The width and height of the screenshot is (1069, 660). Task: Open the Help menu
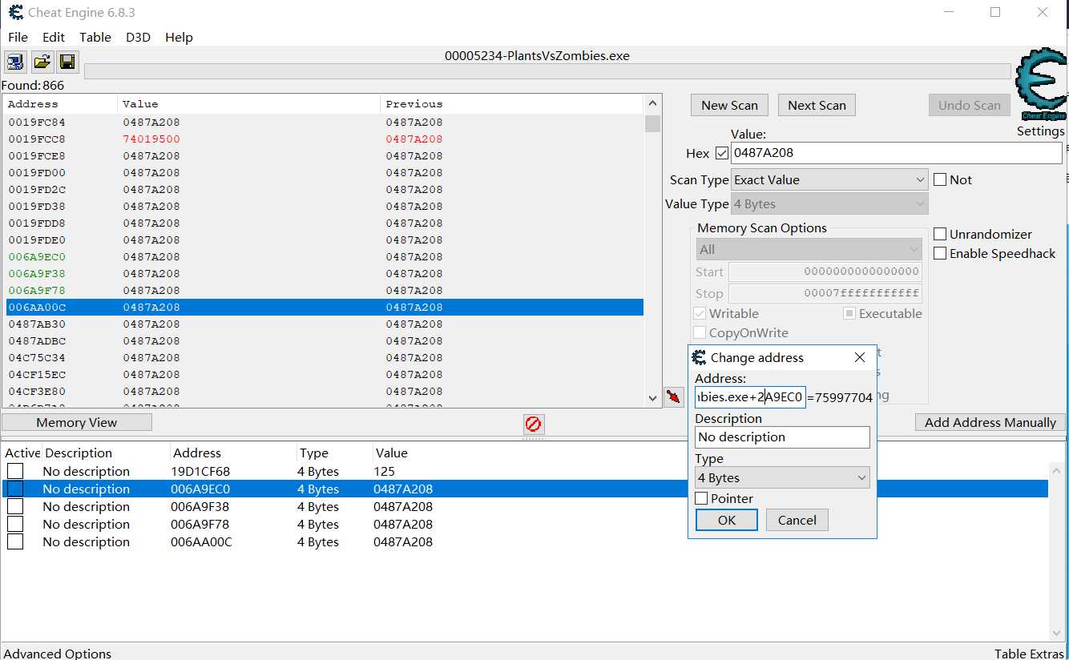(179, 37)
